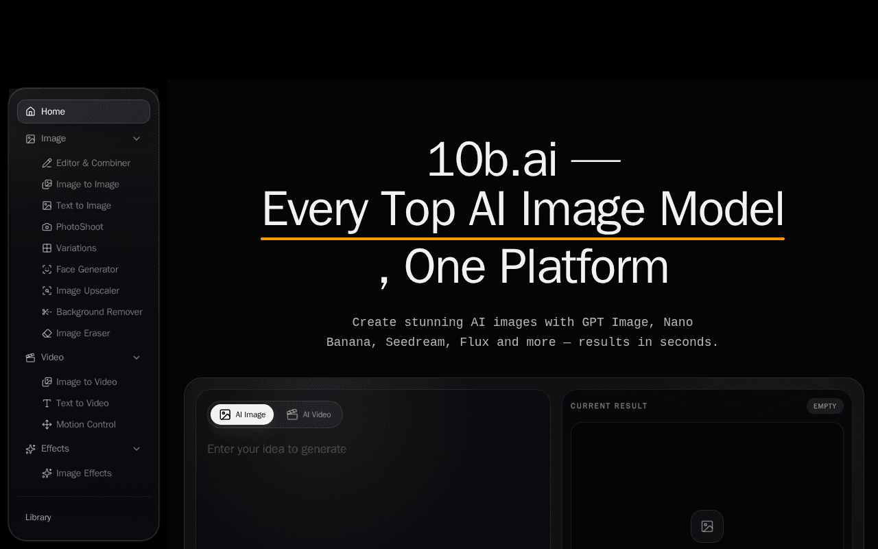The width and height of the screenshot is (878, 549).
Task: Open the Library link
Action: (x=38, y=517)
